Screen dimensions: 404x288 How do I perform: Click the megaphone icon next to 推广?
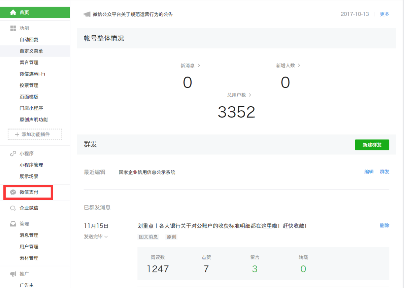[x=13, y=274]
